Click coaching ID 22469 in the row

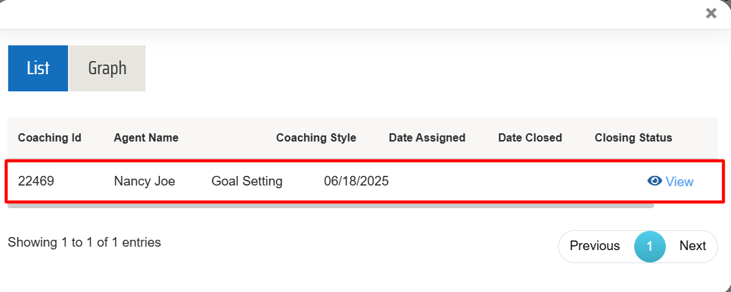coord(36,181)
